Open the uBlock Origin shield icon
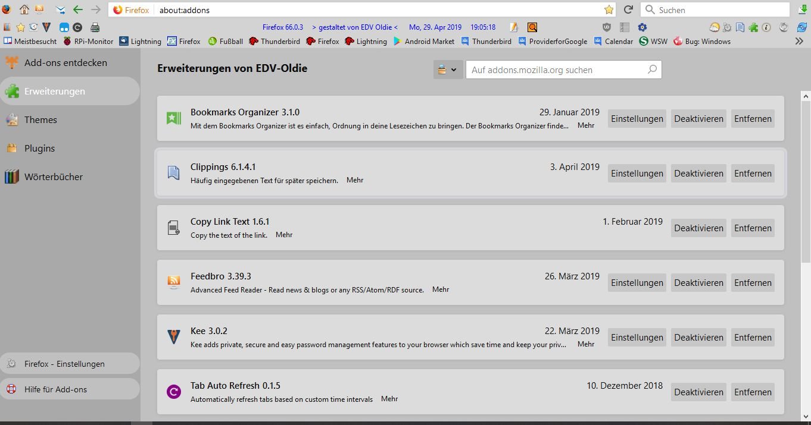811x425 pixels. pyautogui.click(x=607, y=27)
